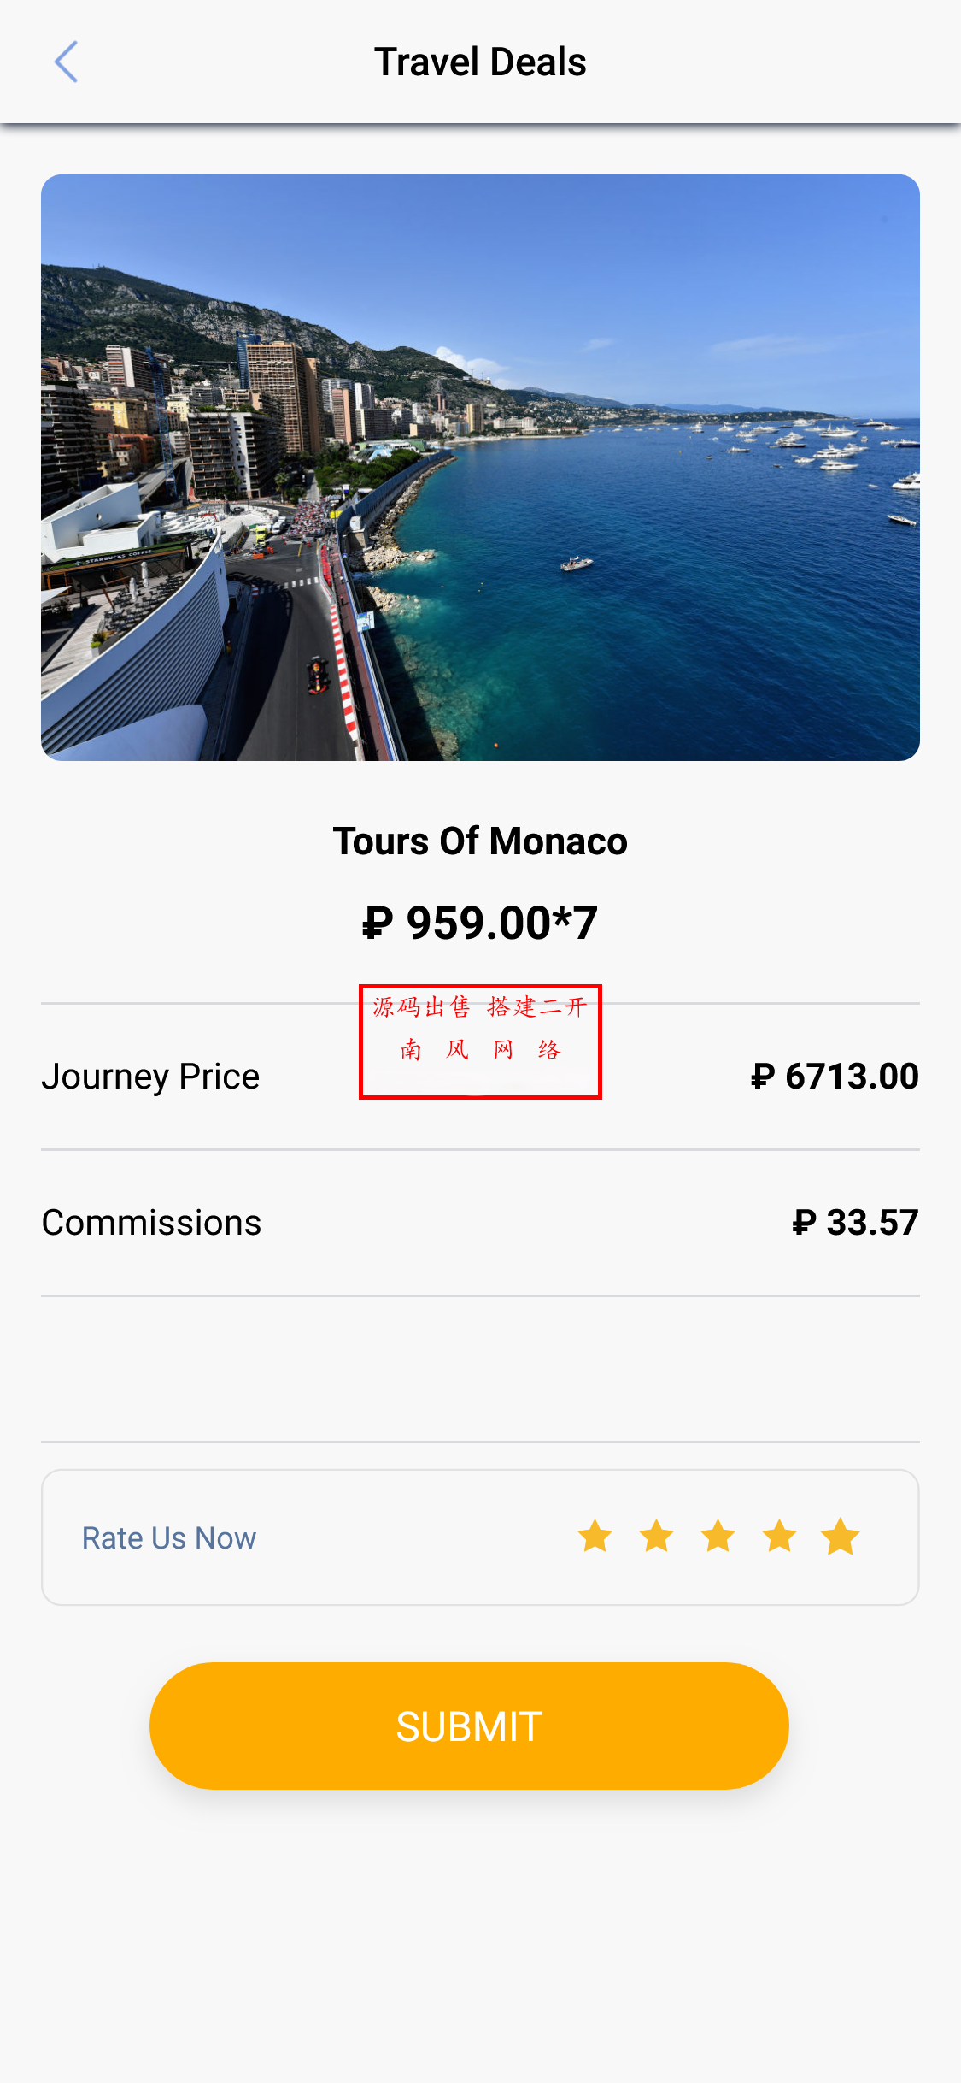This screenshot has width=961, height=2083.
Task: Tap the ₽ 959.00*7 price text
Action: click(x=480, y=923)
